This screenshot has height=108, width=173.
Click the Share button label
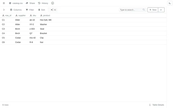pyautogui.click(x=32, y=3)
